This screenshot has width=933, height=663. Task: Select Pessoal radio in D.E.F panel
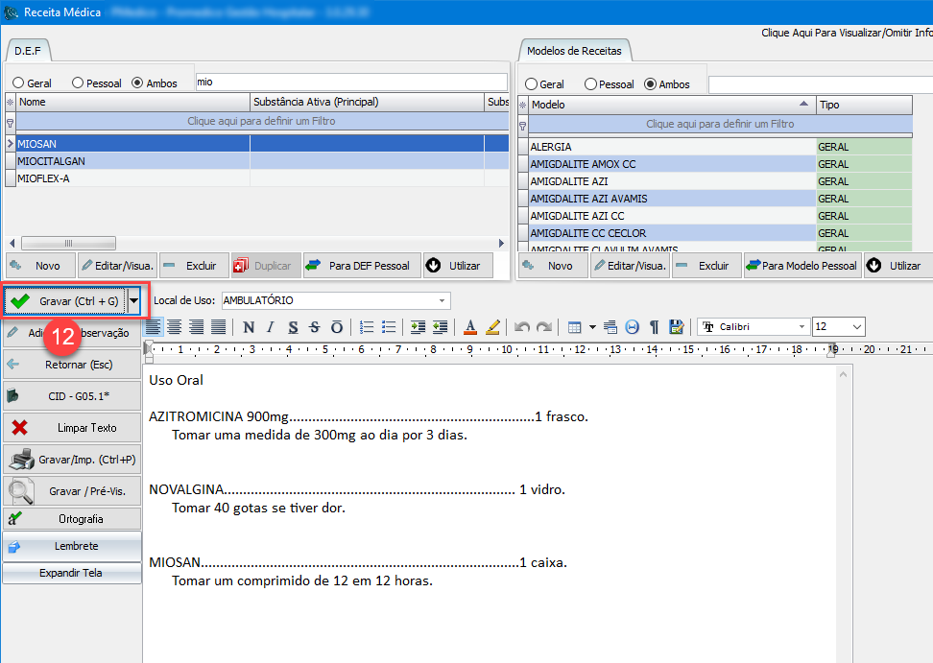point(78,83)
